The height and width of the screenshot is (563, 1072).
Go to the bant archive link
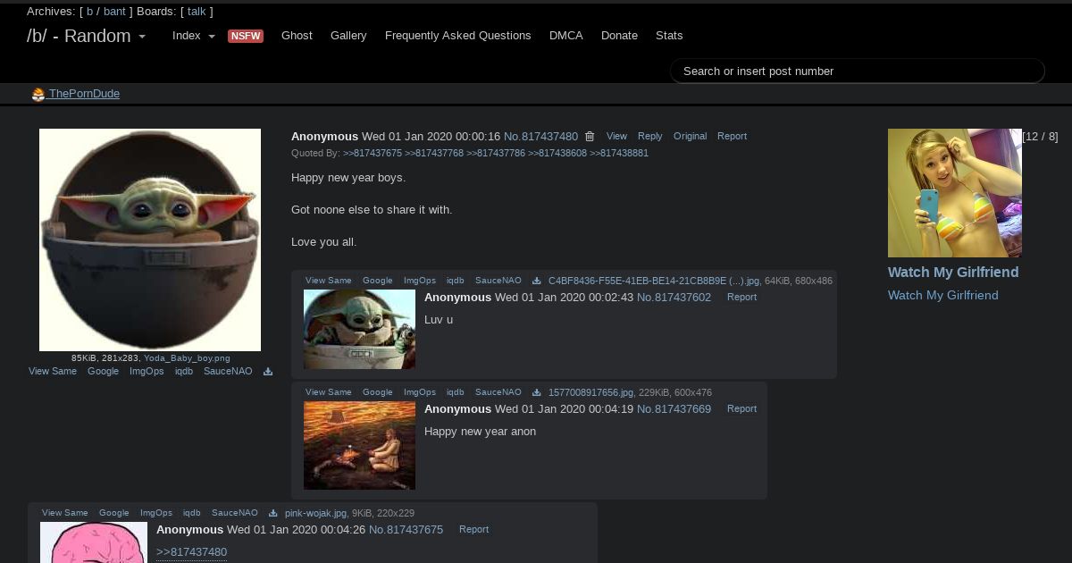point(114,12)
